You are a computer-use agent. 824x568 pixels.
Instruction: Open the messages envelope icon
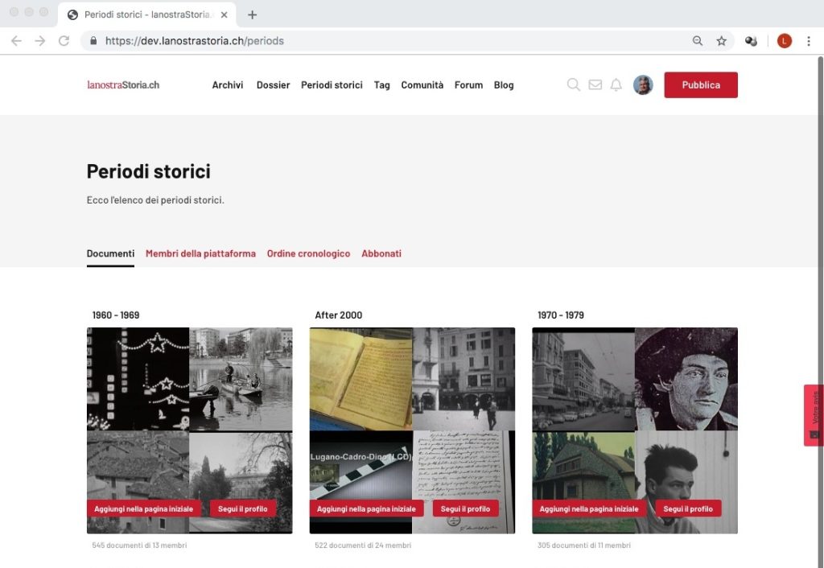point(595,84)
